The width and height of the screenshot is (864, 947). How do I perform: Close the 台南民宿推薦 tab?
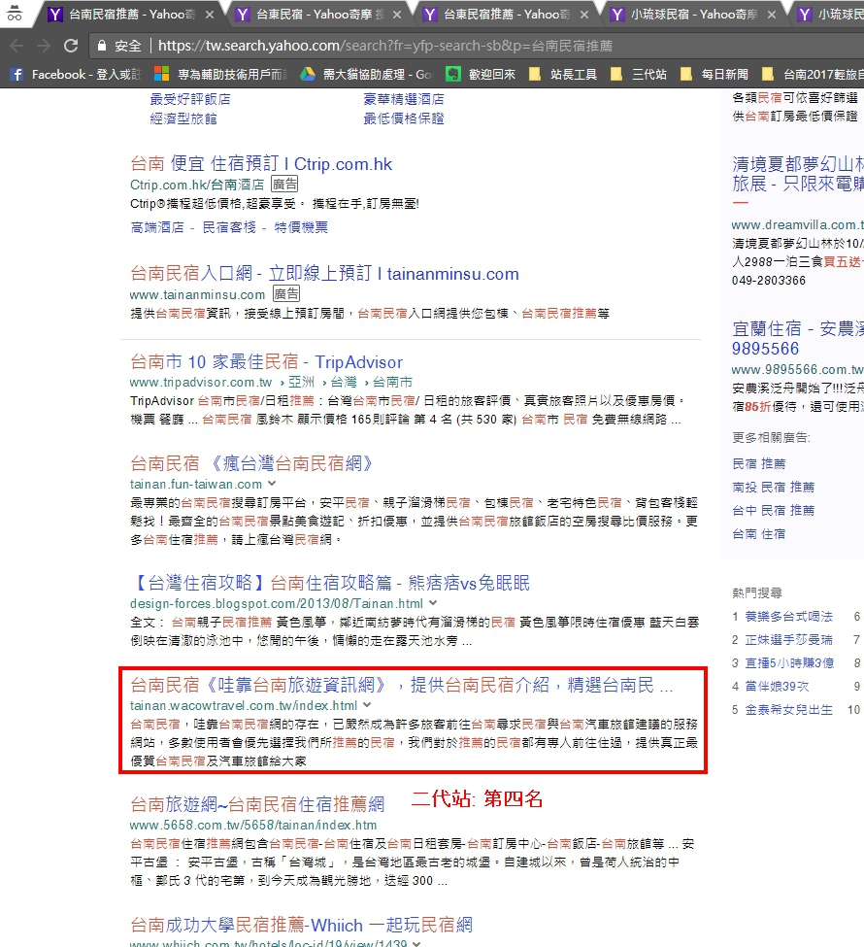(210, 15)
